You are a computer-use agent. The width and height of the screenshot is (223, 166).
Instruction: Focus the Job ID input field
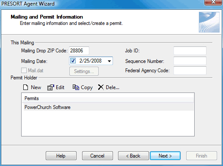click(190, 51)
